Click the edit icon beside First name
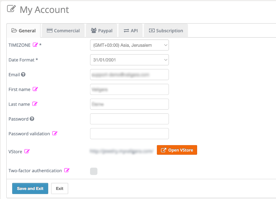The image size is (276, 199). (x=35, y=89)
